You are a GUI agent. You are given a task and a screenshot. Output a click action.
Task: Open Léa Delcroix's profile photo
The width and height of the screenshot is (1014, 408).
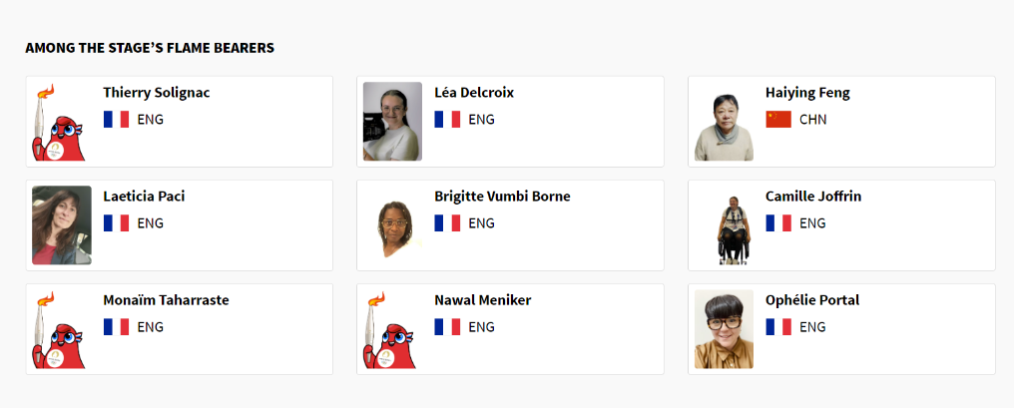392,122
